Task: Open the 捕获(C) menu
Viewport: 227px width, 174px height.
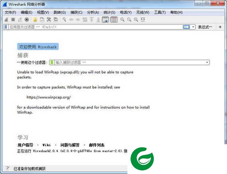Action: coord(76,12)
